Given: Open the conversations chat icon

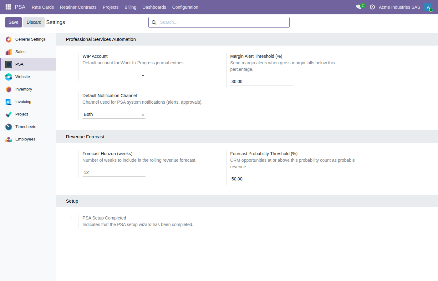Looking at the screenshot, I should 359,7.
